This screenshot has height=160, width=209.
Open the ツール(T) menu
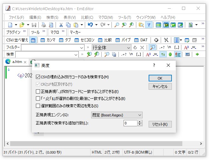pyautogui.click(x=125, y=17)
